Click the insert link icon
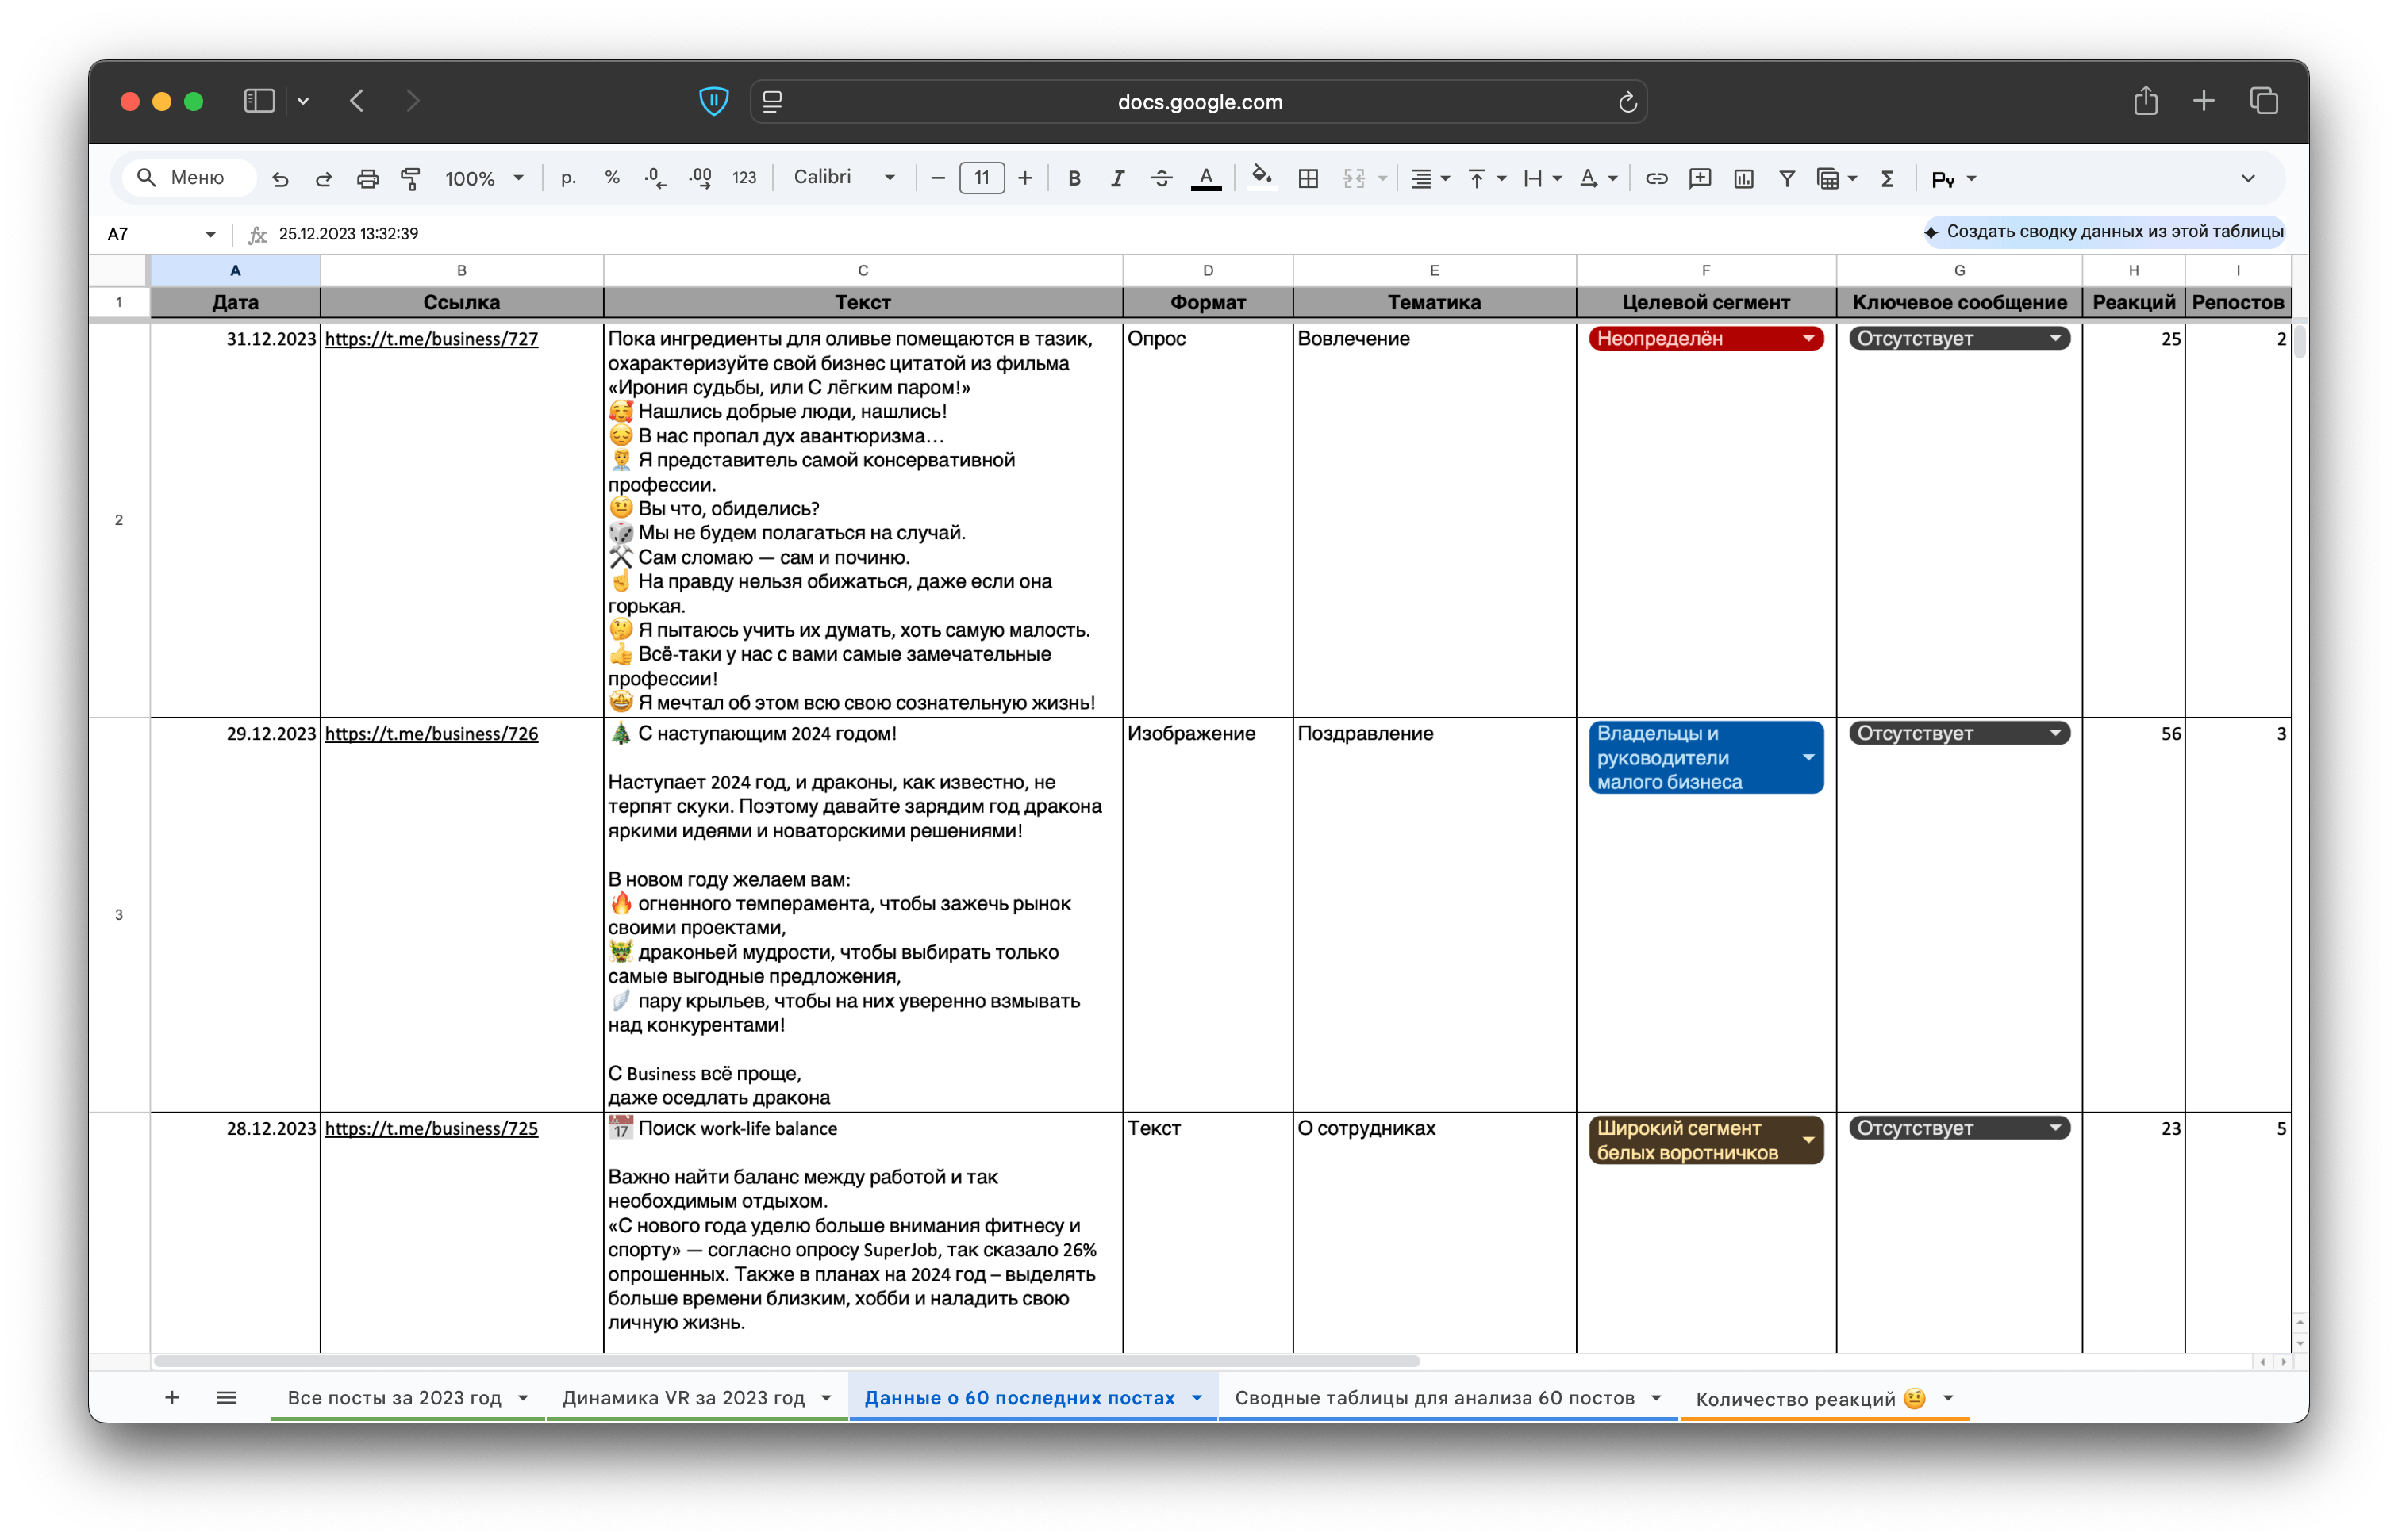 pyautogui.click(x=1656, y=179)
